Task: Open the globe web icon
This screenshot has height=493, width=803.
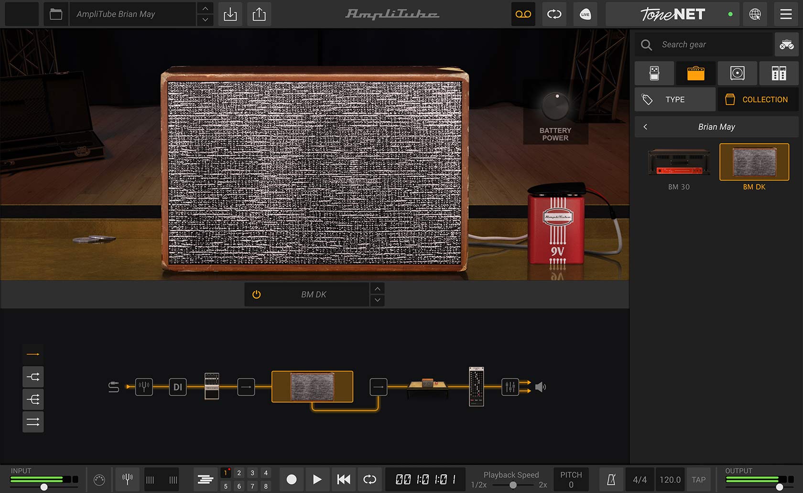Action: 755,14
